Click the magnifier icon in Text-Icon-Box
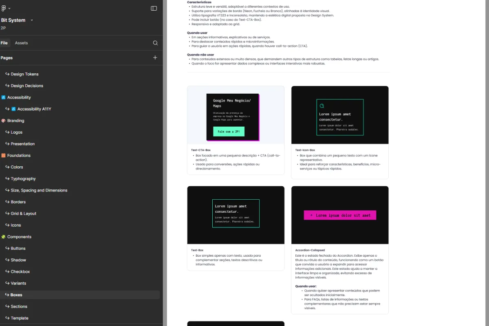The width and height of the screenshot is (489, 326). tap(322, 106)
